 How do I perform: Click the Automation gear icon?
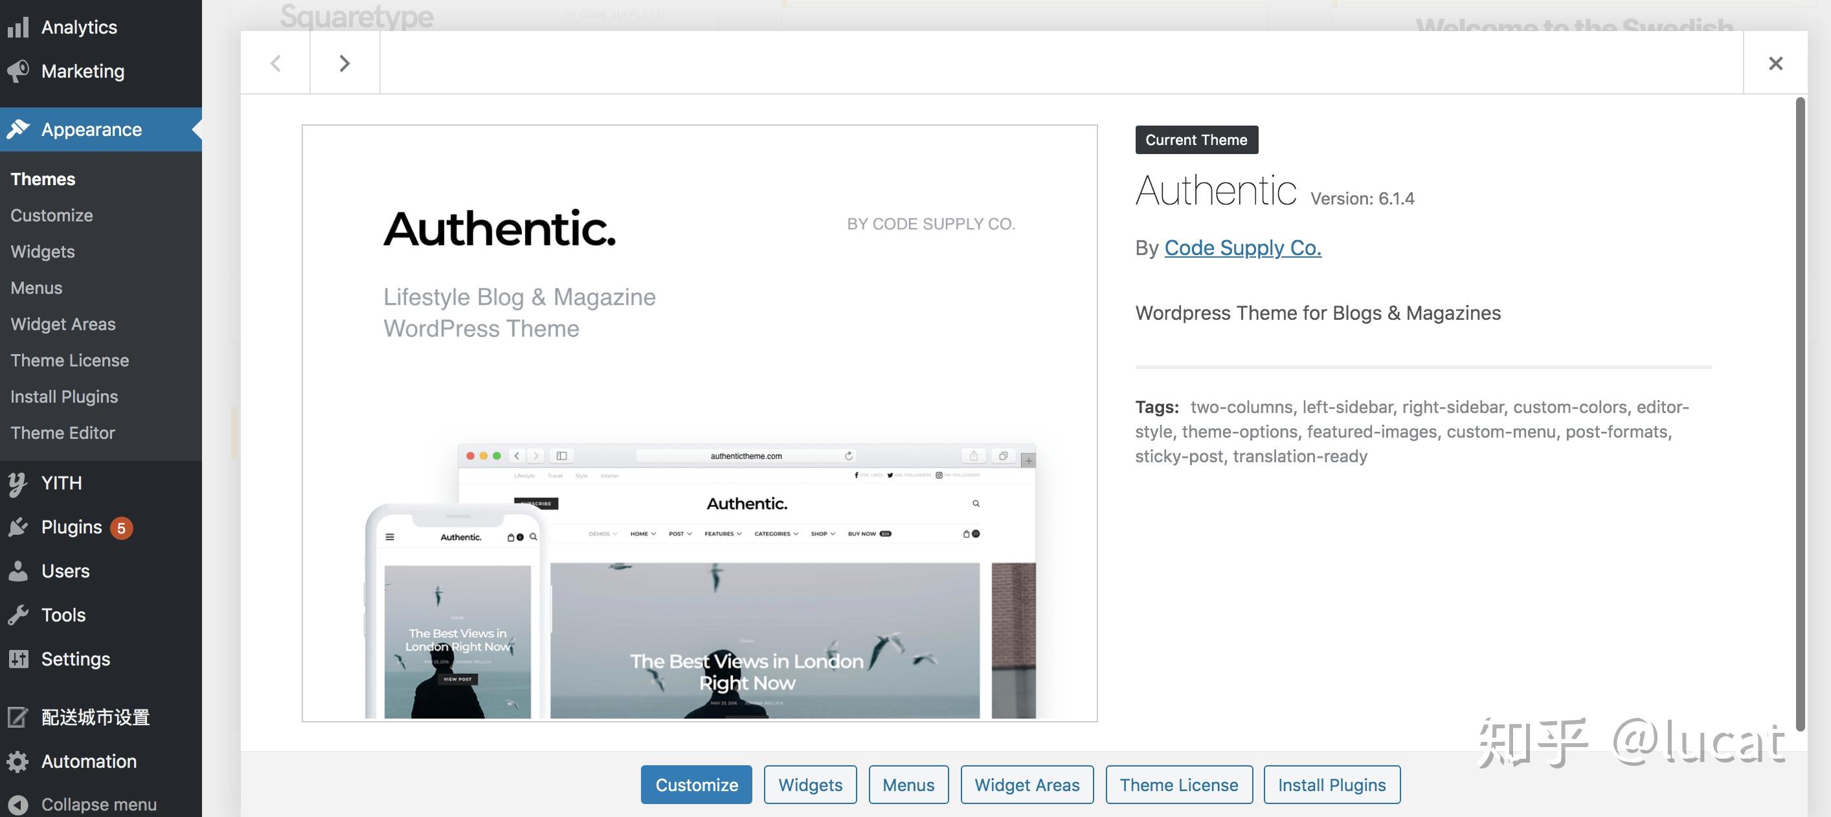[x=17, y=761]
